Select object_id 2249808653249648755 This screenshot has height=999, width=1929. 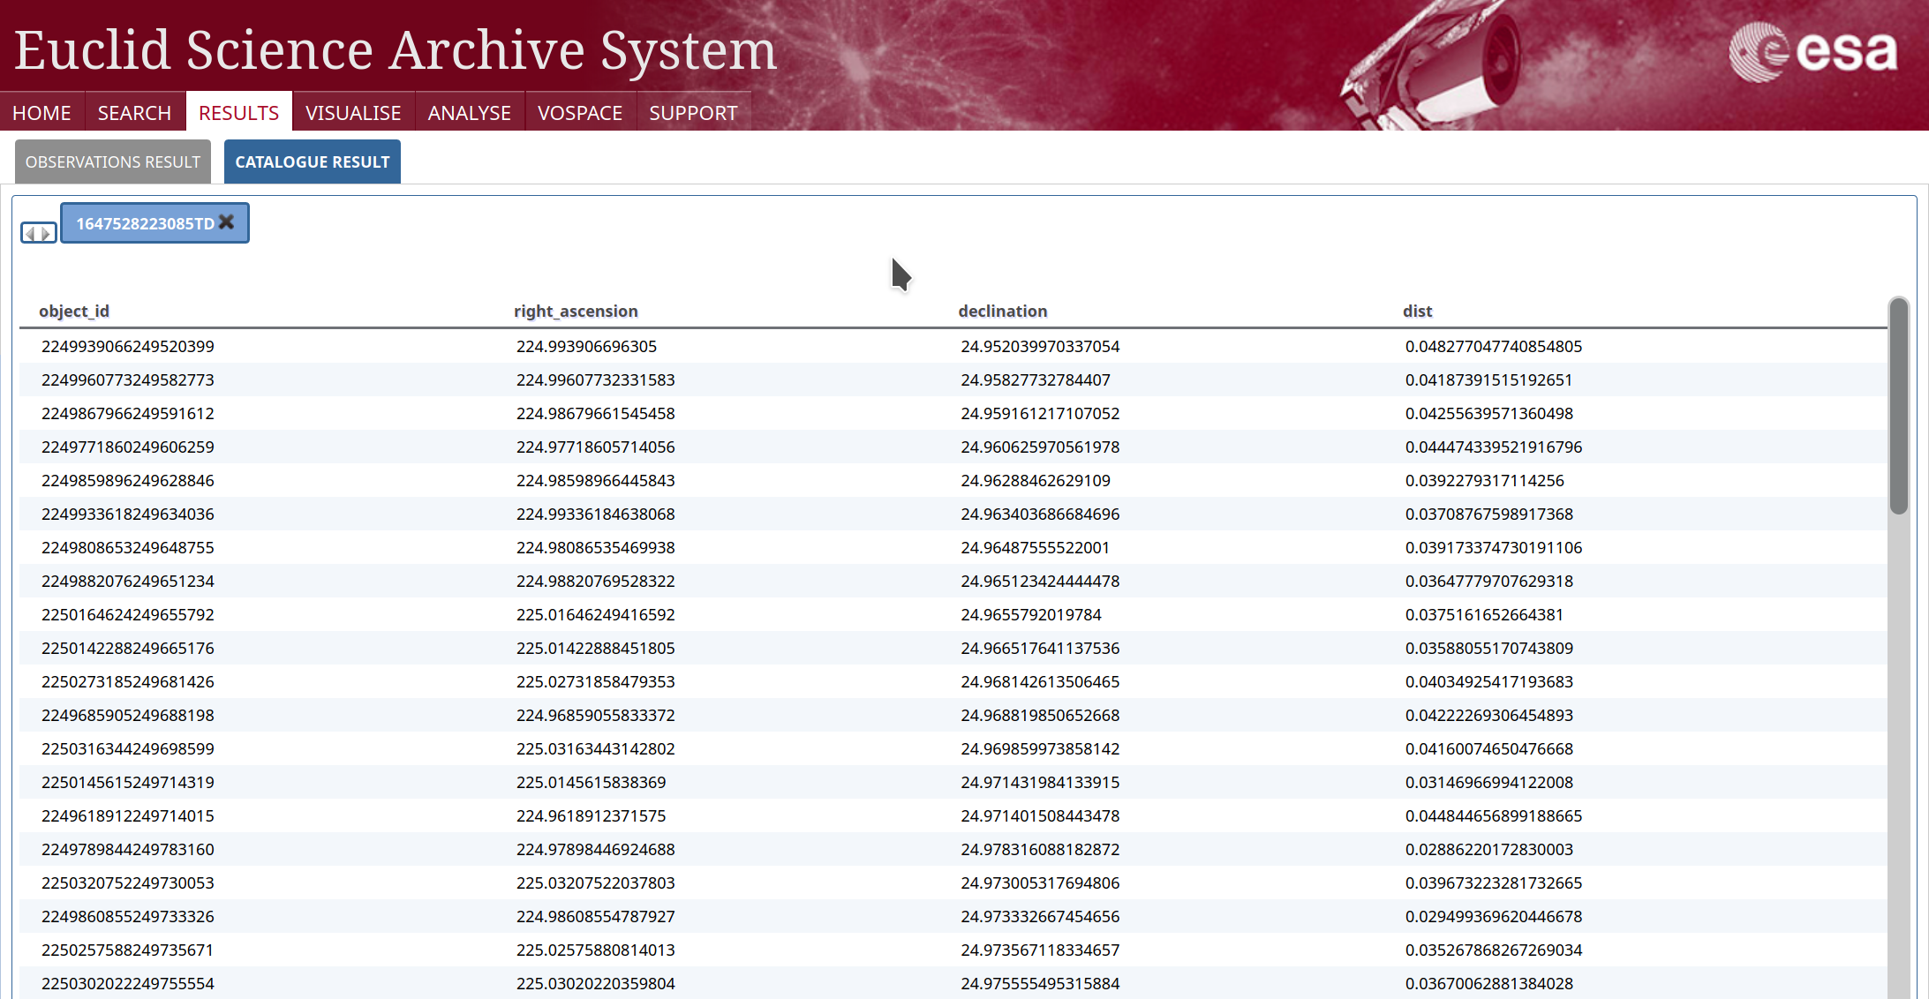click(128, 547)
